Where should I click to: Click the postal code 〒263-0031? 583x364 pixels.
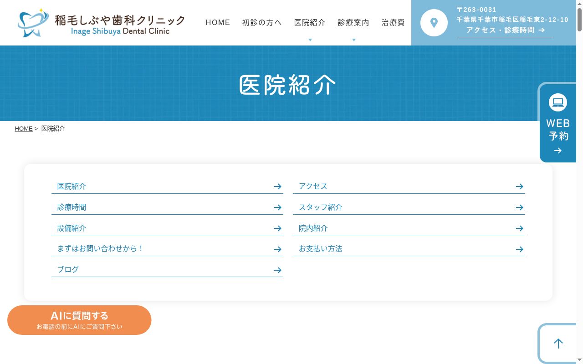[476, 10]
